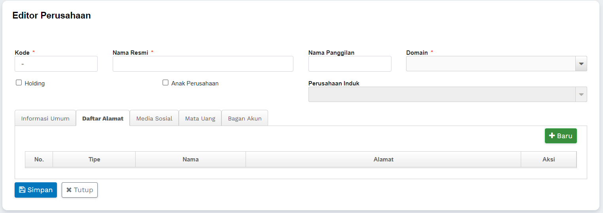Click the floppy disk Simpan icon
Image resolution: width=603 pixels, height=213 pixels.
22,190
